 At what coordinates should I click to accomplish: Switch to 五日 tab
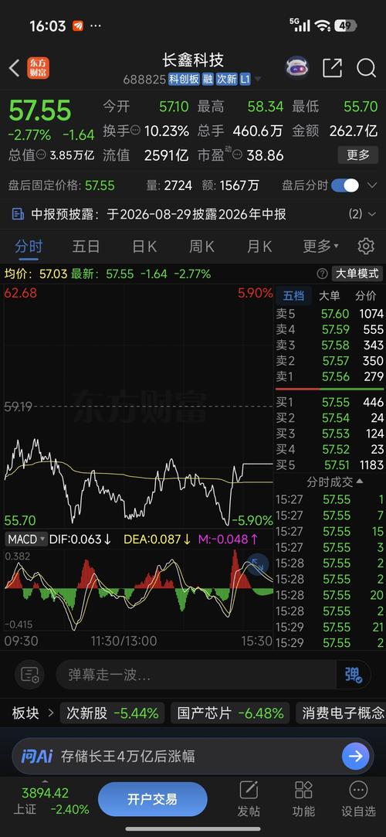click(86, 246)
